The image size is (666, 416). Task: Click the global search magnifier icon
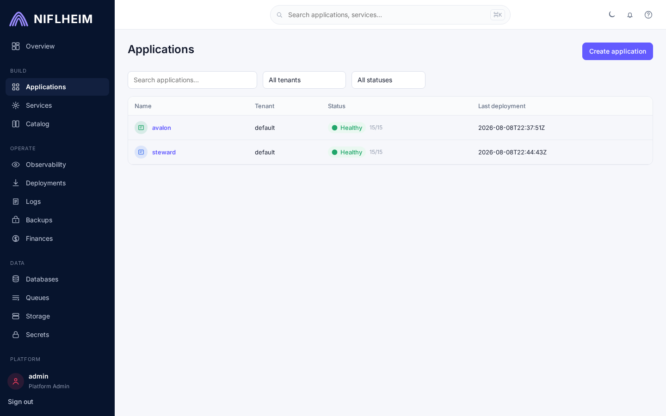(279, 15)
